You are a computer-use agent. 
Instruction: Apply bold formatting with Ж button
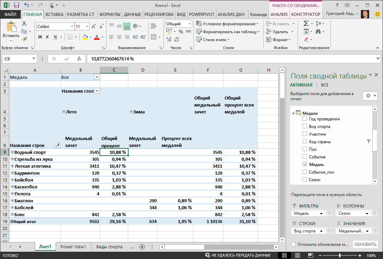pos(40,37)
